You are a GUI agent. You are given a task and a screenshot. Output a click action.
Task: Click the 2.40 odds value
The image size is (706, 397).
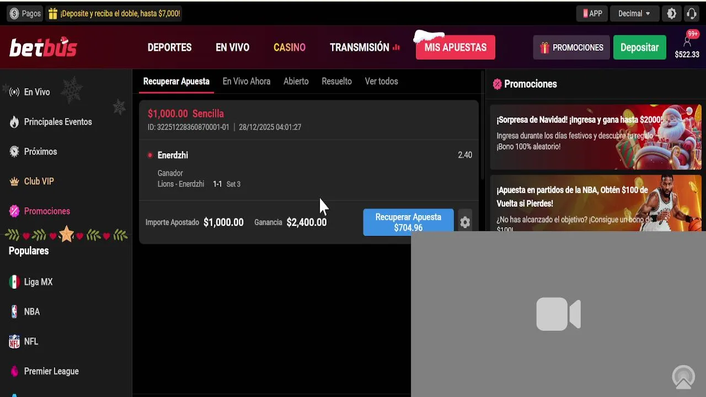pos(465,155)
